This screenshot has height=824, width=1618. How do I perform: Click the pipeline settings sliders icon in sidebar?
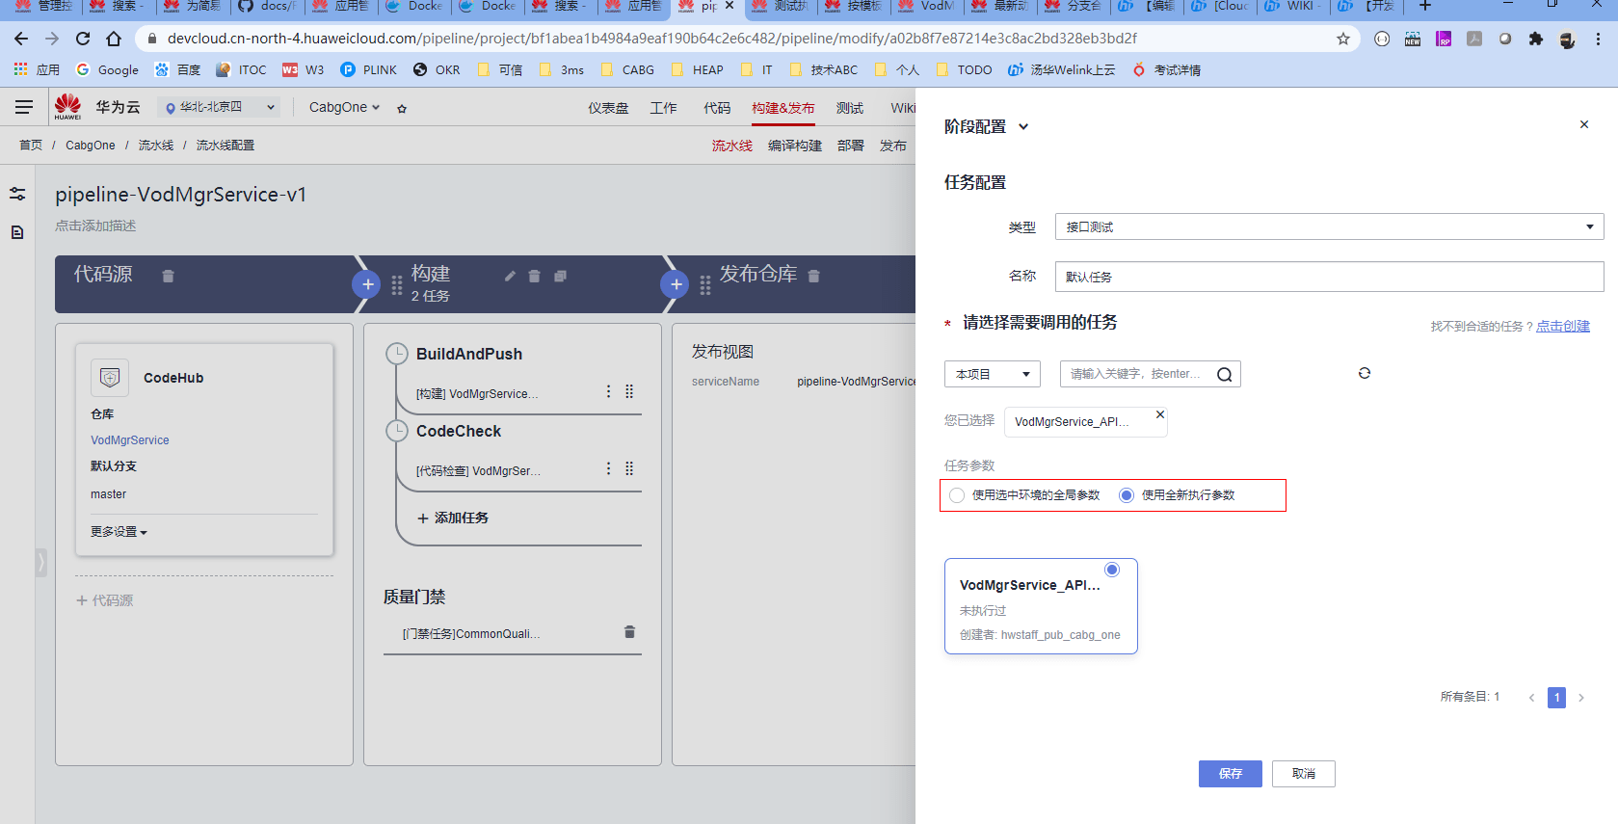[17, 194]
